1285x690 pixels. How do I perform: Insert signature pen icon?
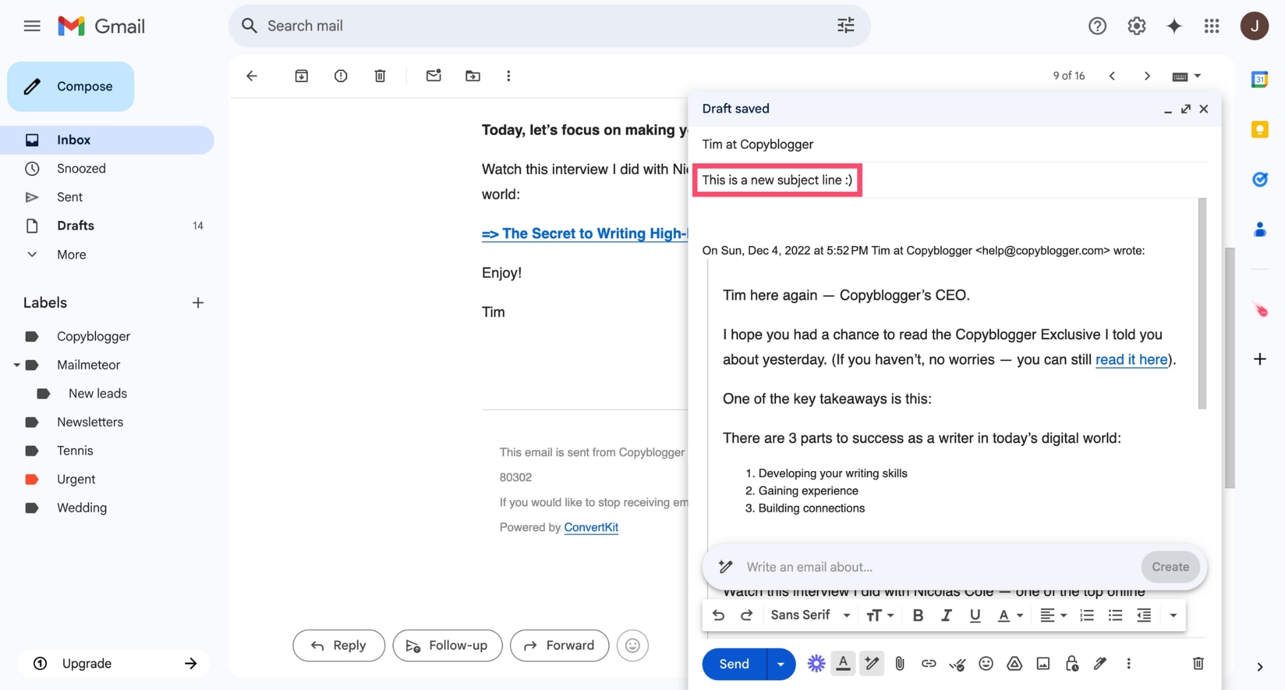[x=1100, y=664]
